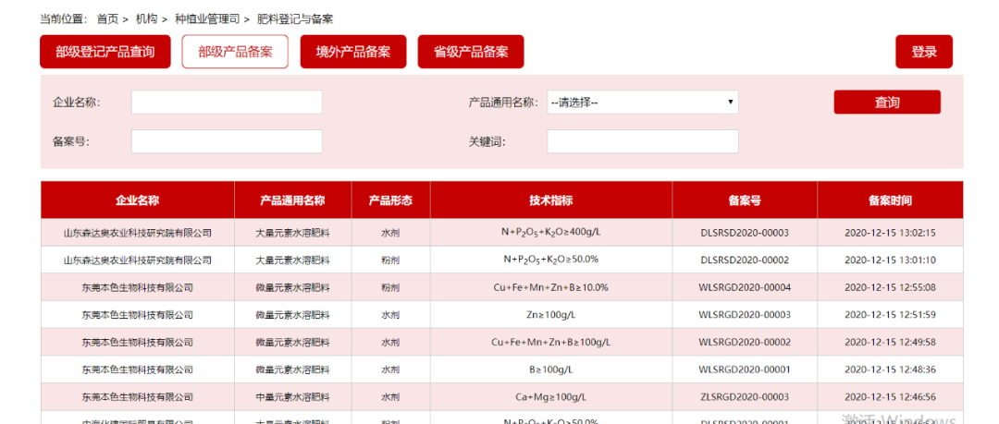
Task: Click the Zn≥100g/L technical indicator cell
Action: pos(550,315)
